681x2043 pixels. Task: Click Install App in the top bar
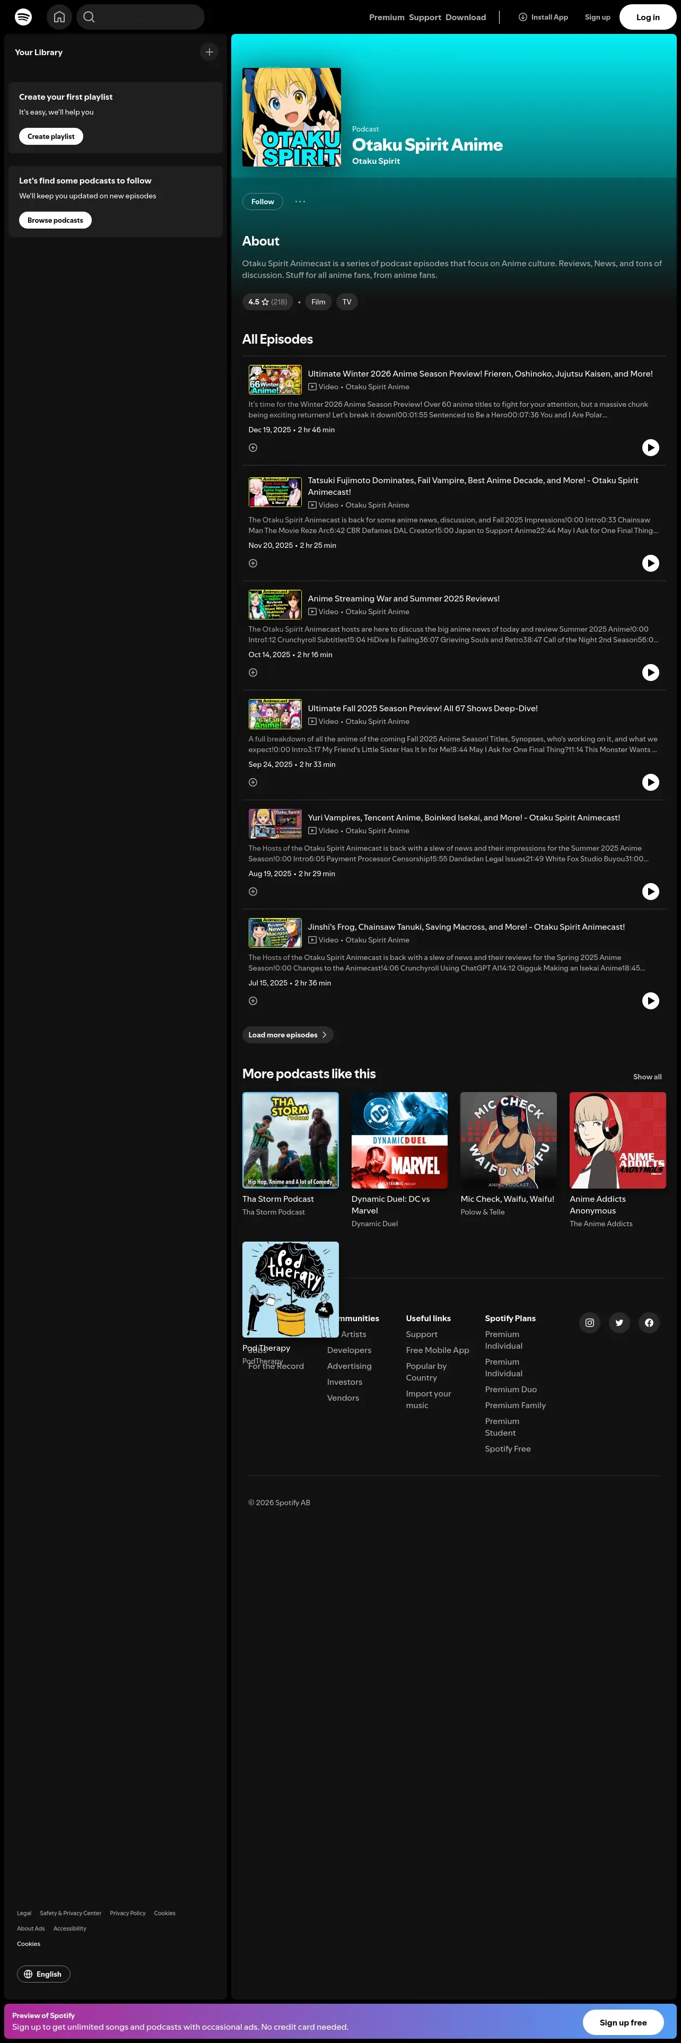(x=543, y=16)
